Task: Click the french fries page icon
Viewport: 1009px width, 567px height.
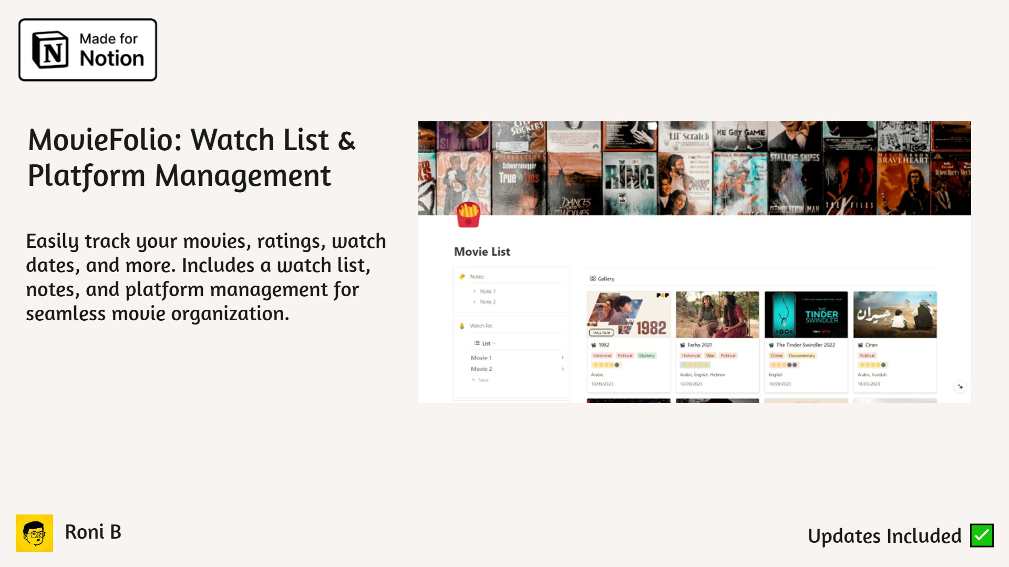Action: pos(468,215)
